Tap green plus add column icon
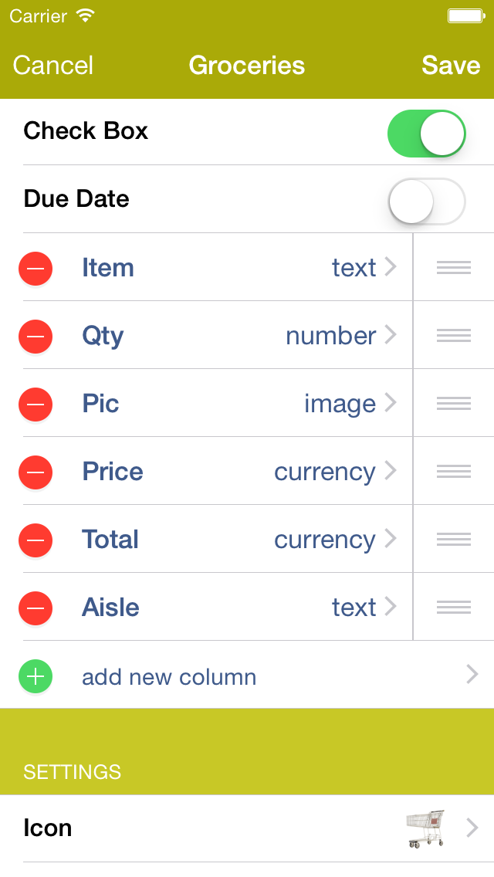 tap(36, 677)
